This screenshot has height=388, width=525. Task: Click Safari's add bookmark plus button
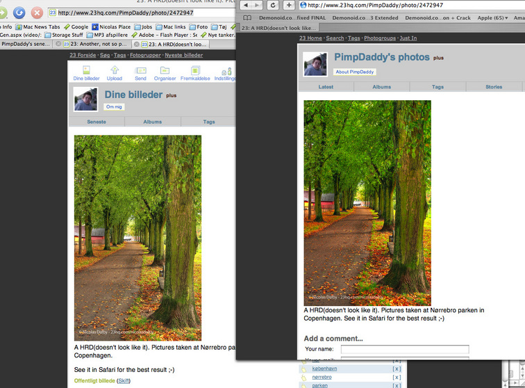[289, 5]
